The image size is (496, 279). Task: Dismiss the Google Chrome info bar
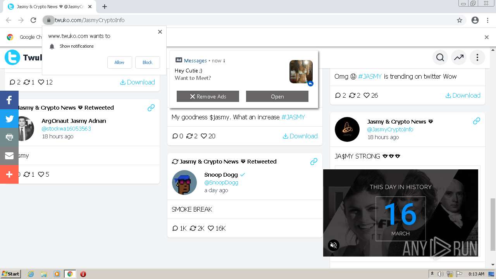point(487,37)
